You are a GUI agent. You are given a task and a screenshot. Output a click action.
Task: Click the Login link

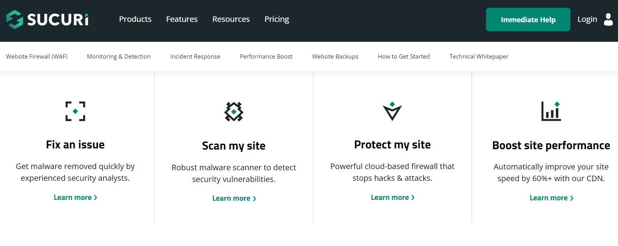click(x=587, y=19)
